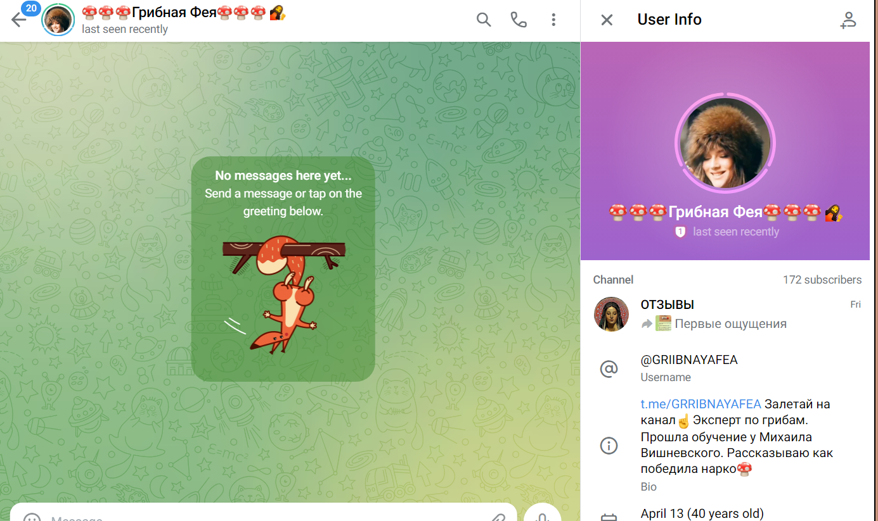The image size is (878, 521).
Task: Copy the @GRIIBNAYAFEA username
Action: point(689,360)
